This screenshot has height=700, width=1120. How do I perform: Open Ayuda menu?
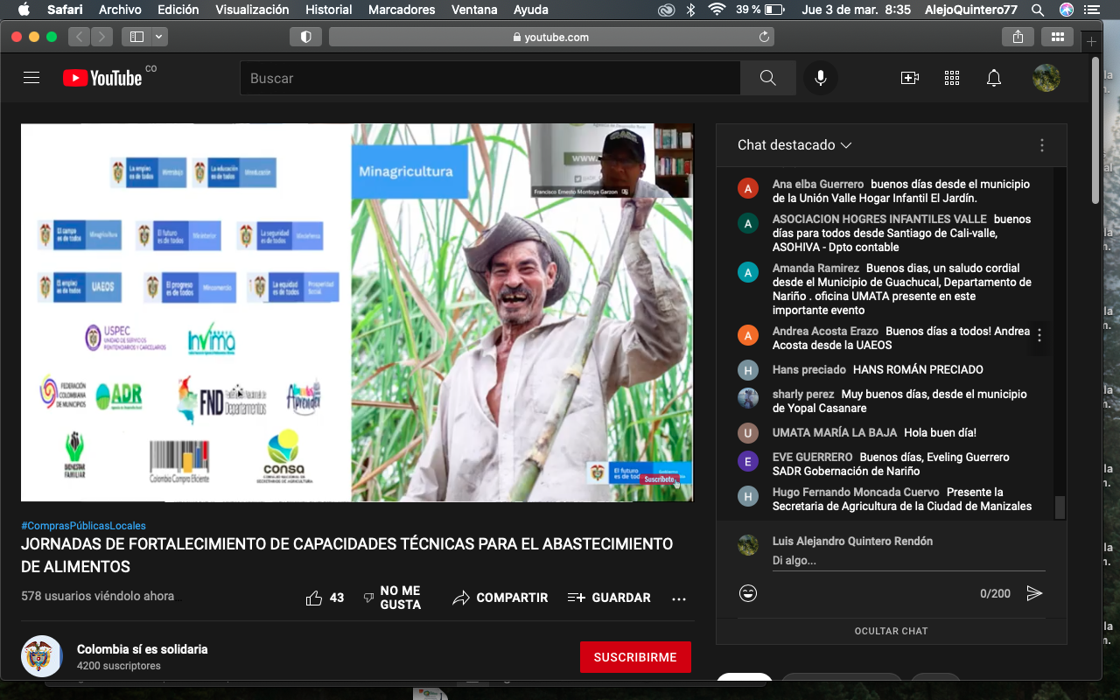531,10
